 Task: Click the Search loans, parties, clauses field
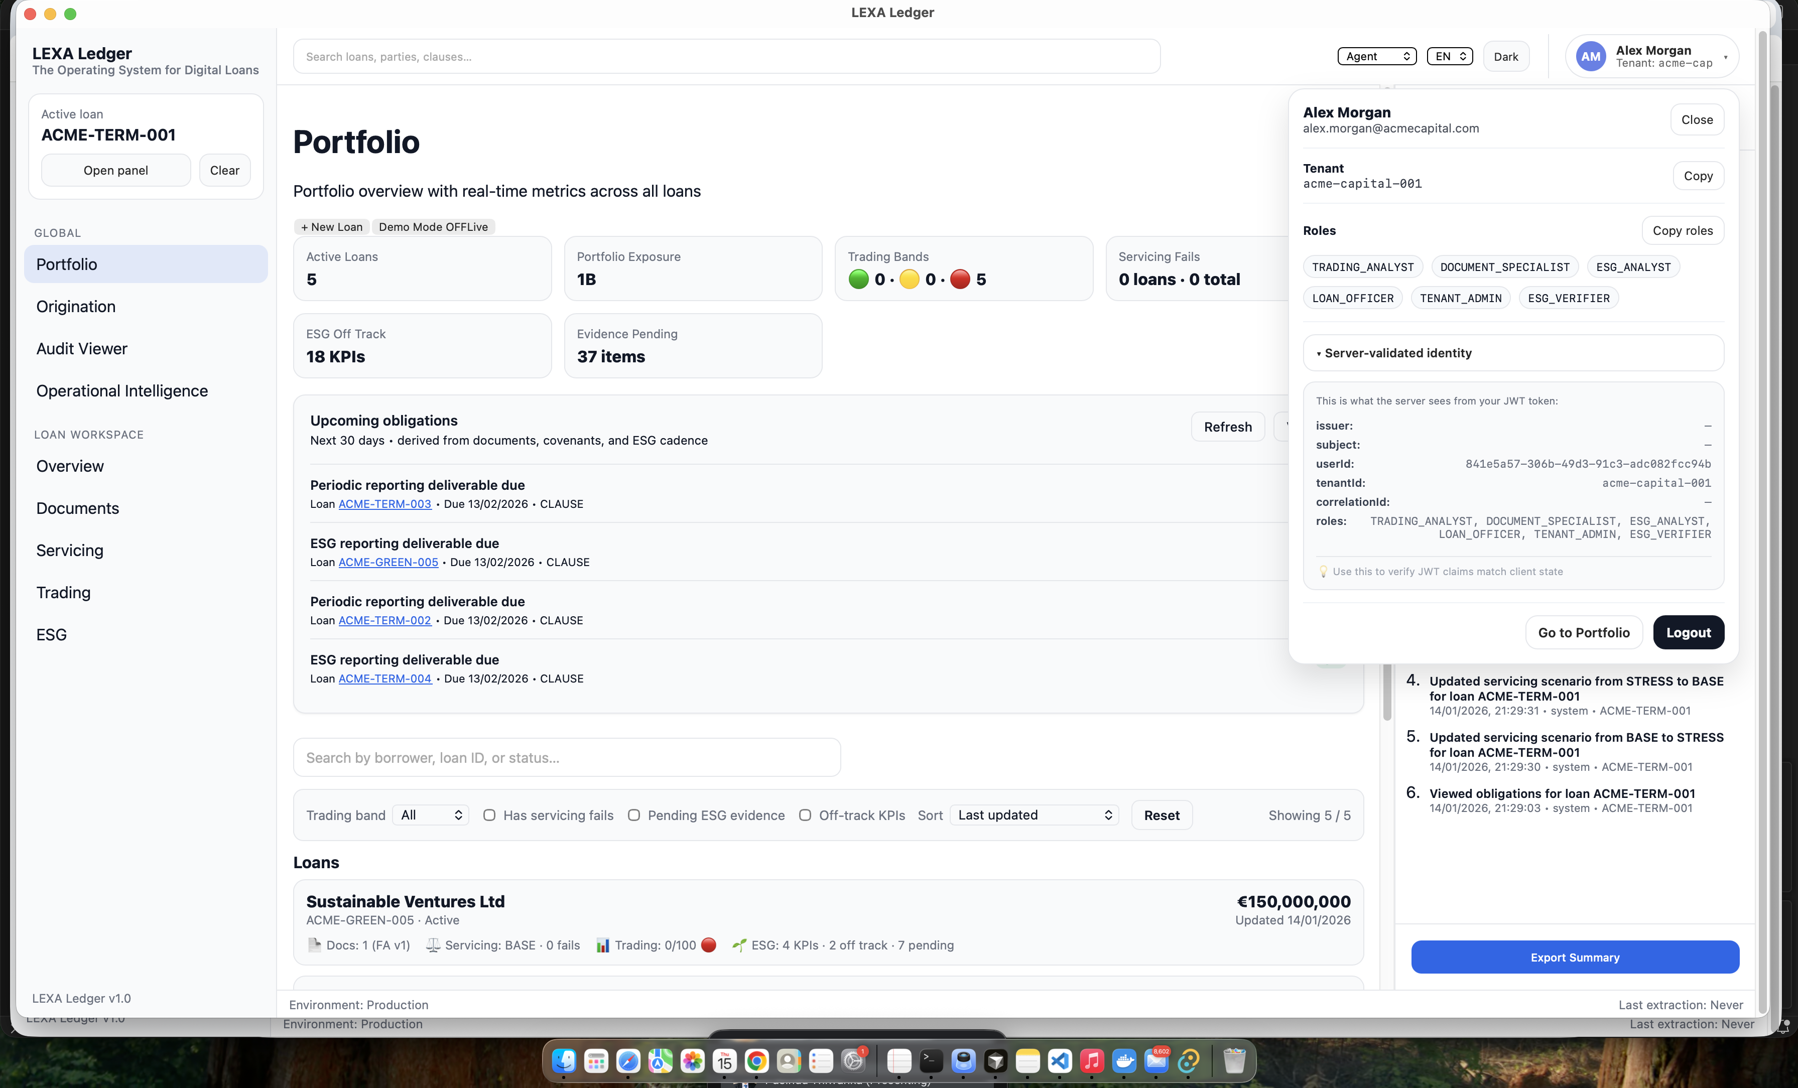[x=726, y=56]
